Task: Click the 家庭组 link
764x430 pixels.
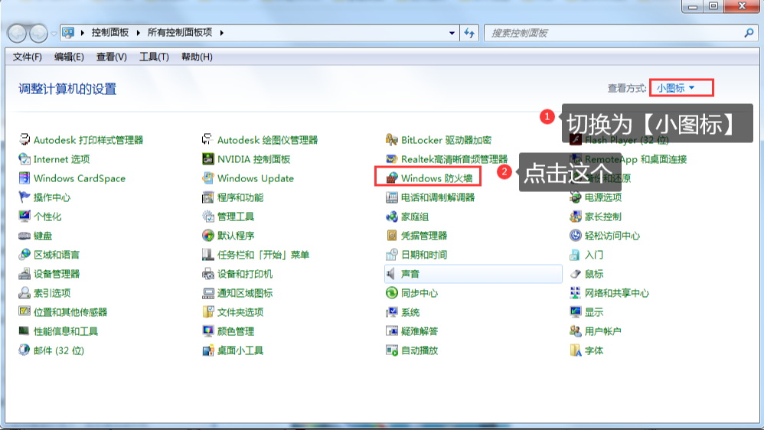Action: tap(415, 217)
